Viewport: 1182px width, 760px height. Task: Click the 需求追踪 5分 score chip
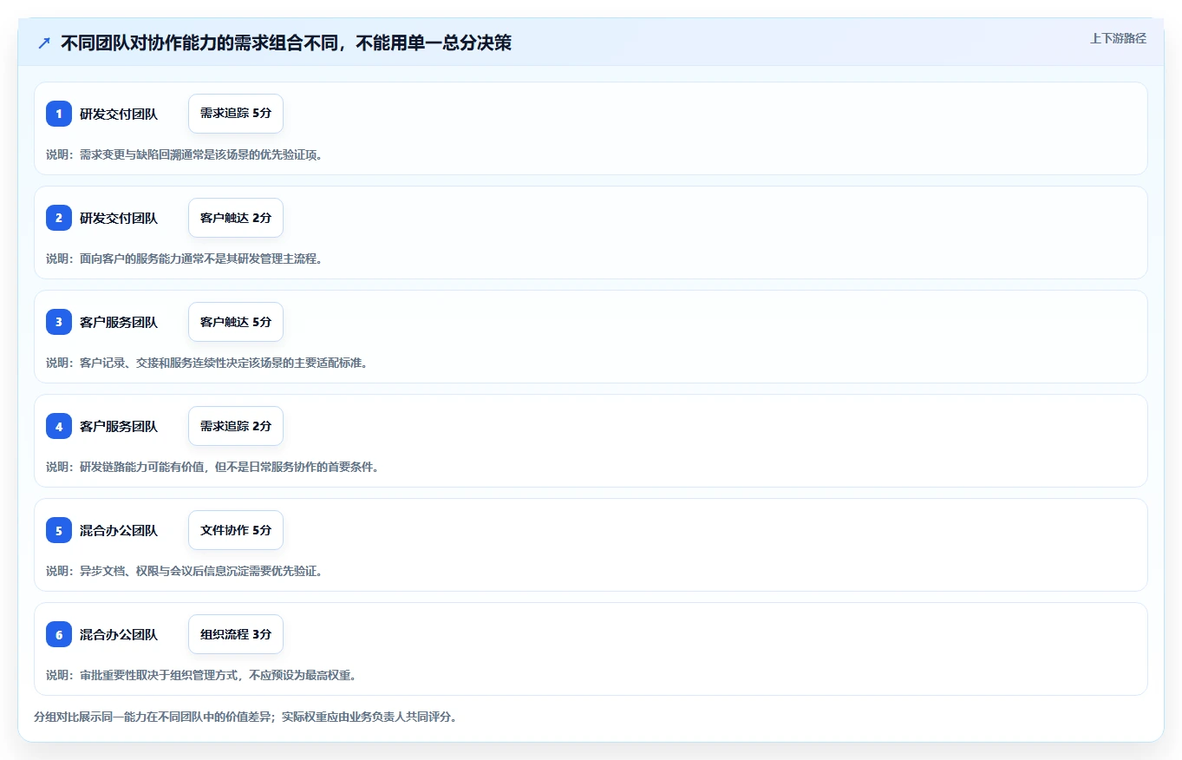[236, 114]
